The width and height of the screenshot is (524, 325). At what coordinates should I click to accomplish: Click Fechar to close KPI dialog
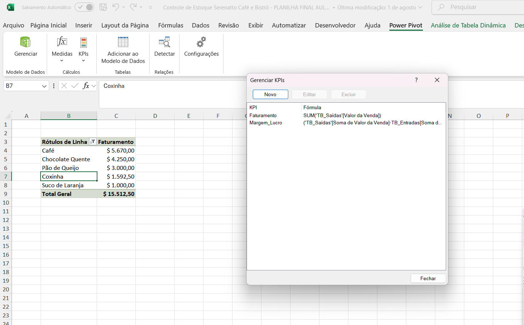(428, 278)
